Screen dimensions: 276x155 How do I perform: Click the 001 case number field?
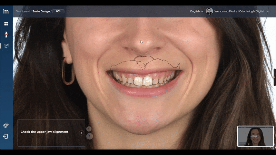[58, 11]
